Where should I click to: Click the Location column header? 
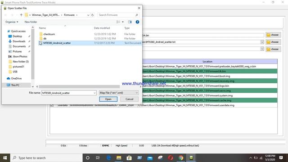pos(207,62)
